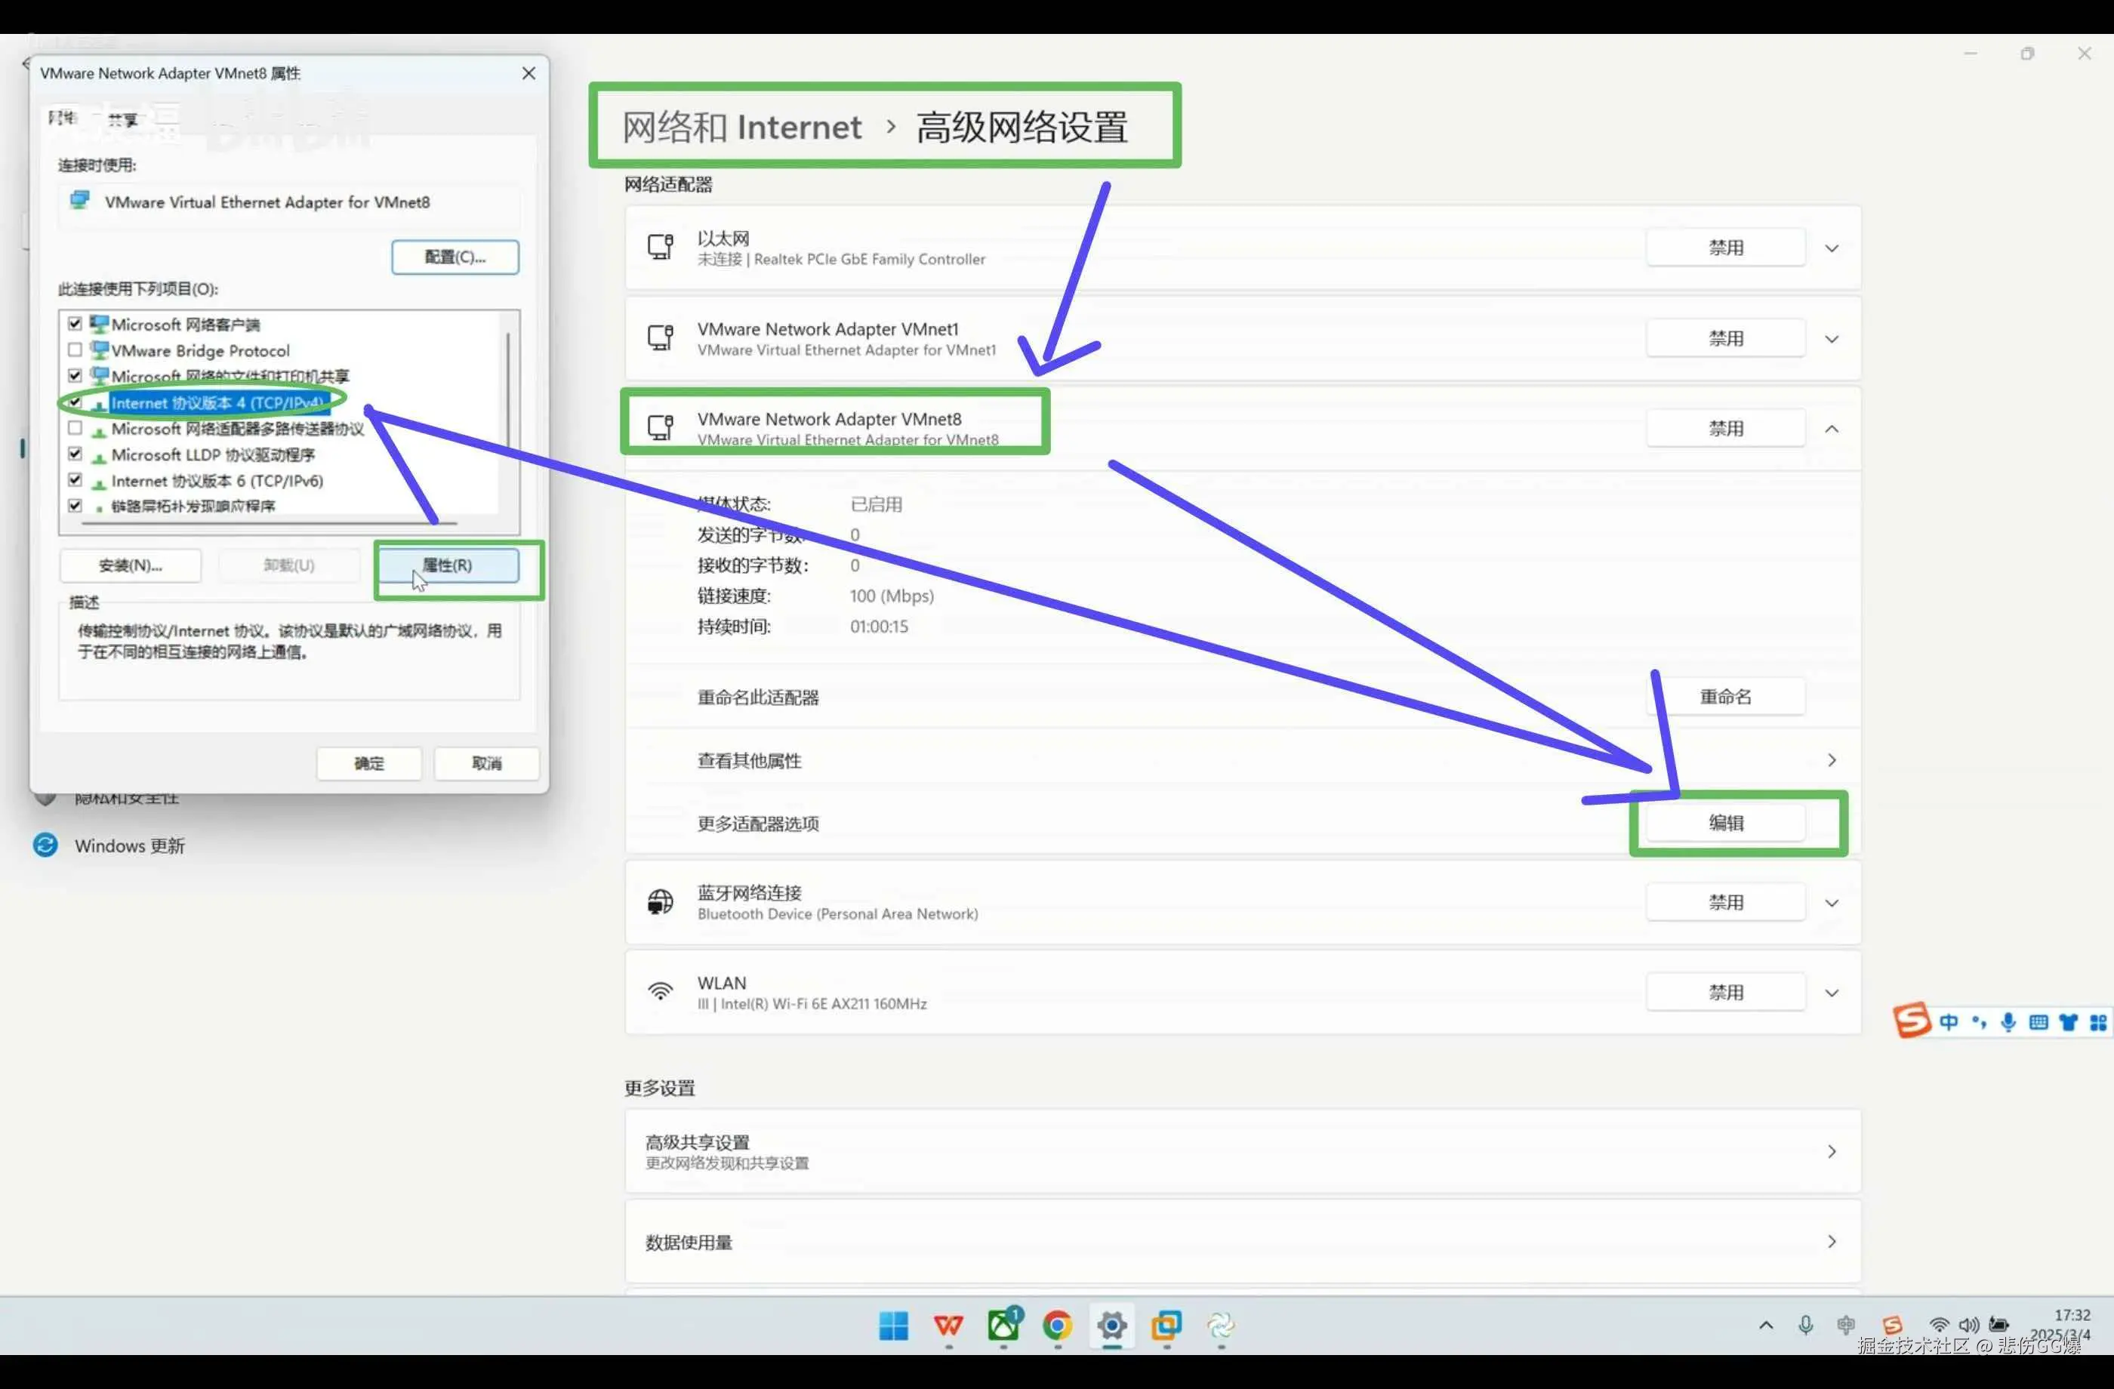Toggle the Microsoft LLDP protocol driver checkbox
The image size is (2114, 1389).
[x=75, y=454]
